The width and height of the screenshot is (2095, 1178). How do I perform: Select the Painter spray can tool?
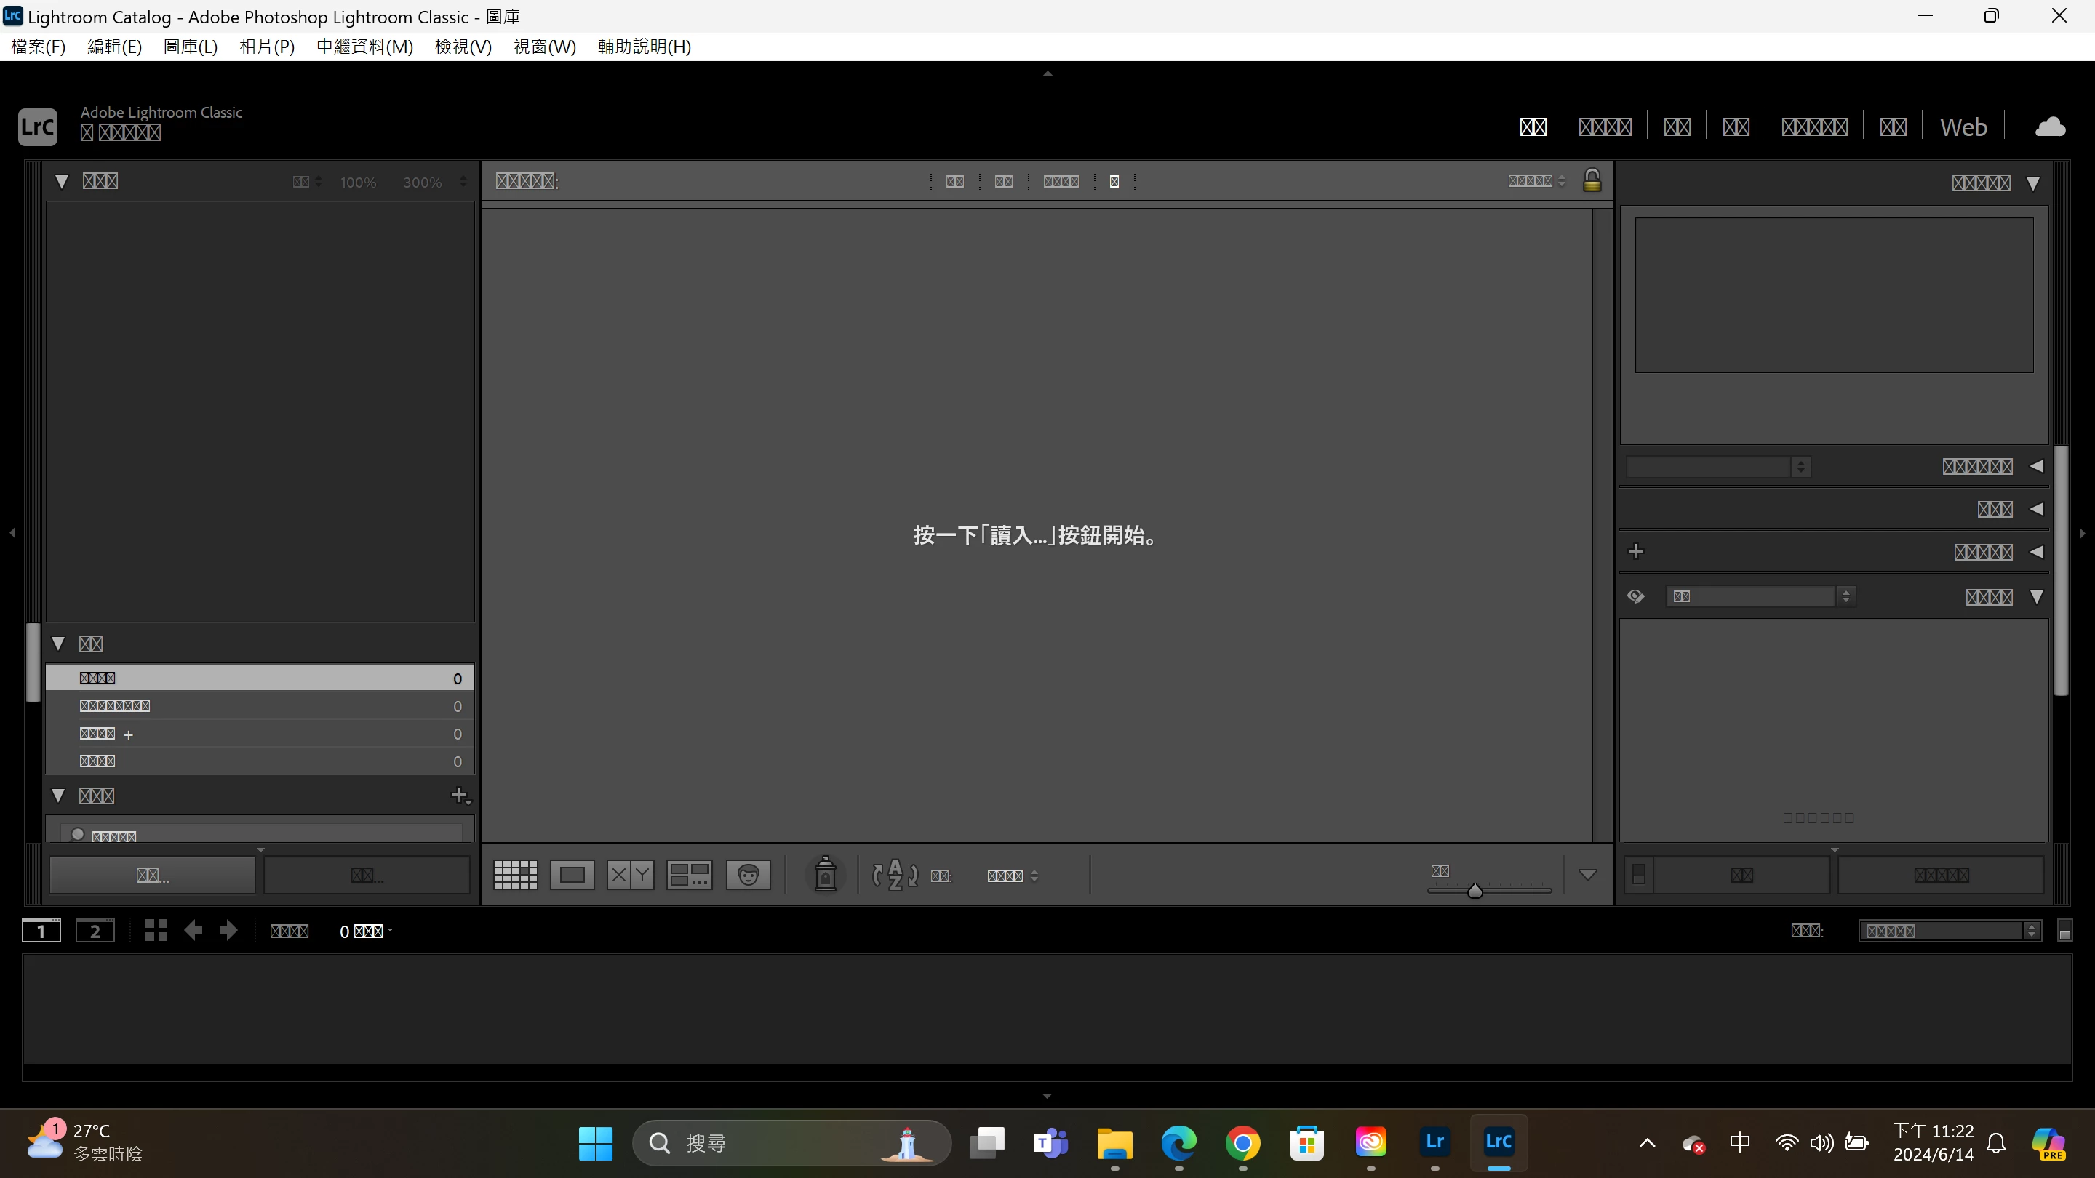point(825,875)
